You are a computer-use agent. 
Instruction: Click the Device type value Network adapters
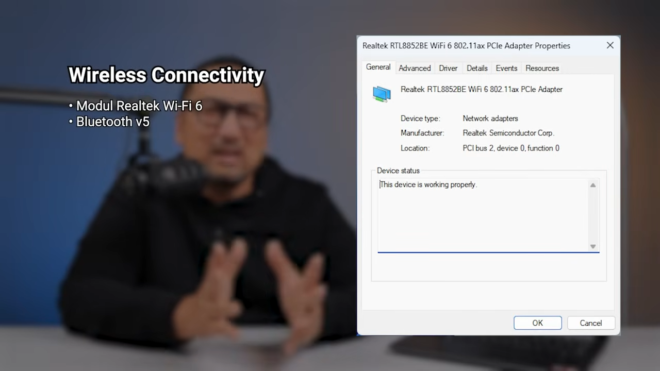pos(490,119)
